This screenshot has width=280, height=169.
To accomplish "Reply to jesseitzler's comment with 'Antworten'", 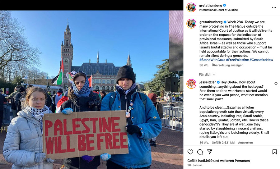I will (245, 143).
